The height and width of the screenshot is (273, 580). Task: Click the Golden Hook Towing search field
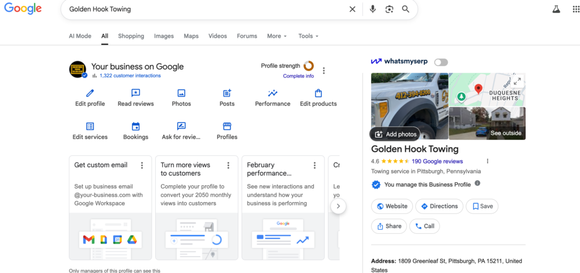(x=204, y=9)
